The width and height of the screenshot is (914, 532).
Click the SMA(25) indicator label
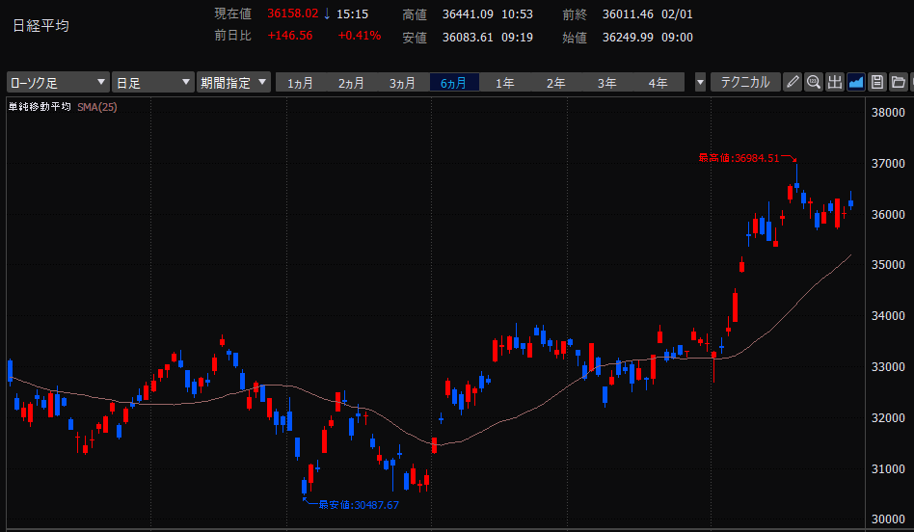tap(96, 107)
